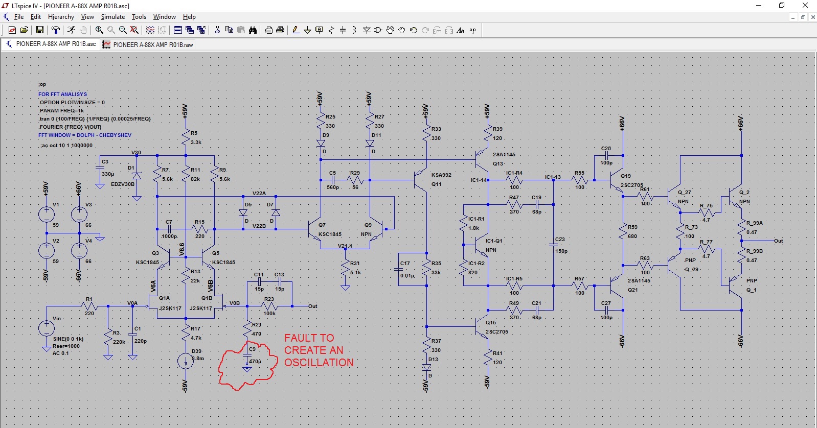The height and width of the screenshot is (428, 817).
Task: Select transistor Q13 2SA1145
Action: (x=481, y=159)
